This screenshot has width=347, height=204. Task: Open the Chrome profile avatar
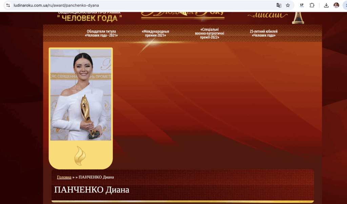point(336,5)
